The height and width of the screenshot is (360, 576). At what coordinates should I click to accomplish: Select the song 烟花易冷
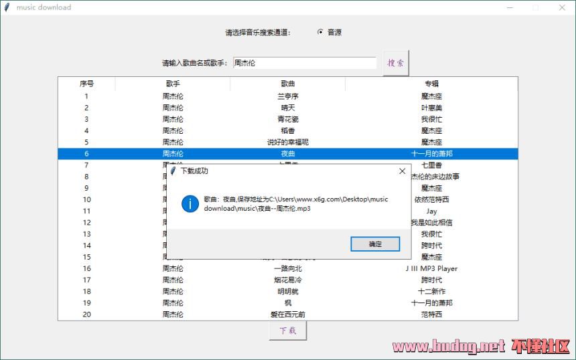pos(287,280)
